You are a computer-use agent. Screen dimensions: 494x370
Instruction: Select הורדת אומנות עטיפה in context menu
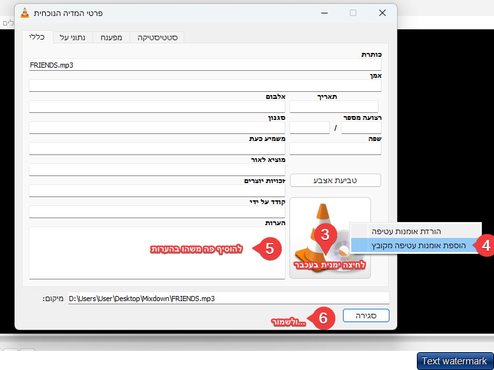point(416,231)
